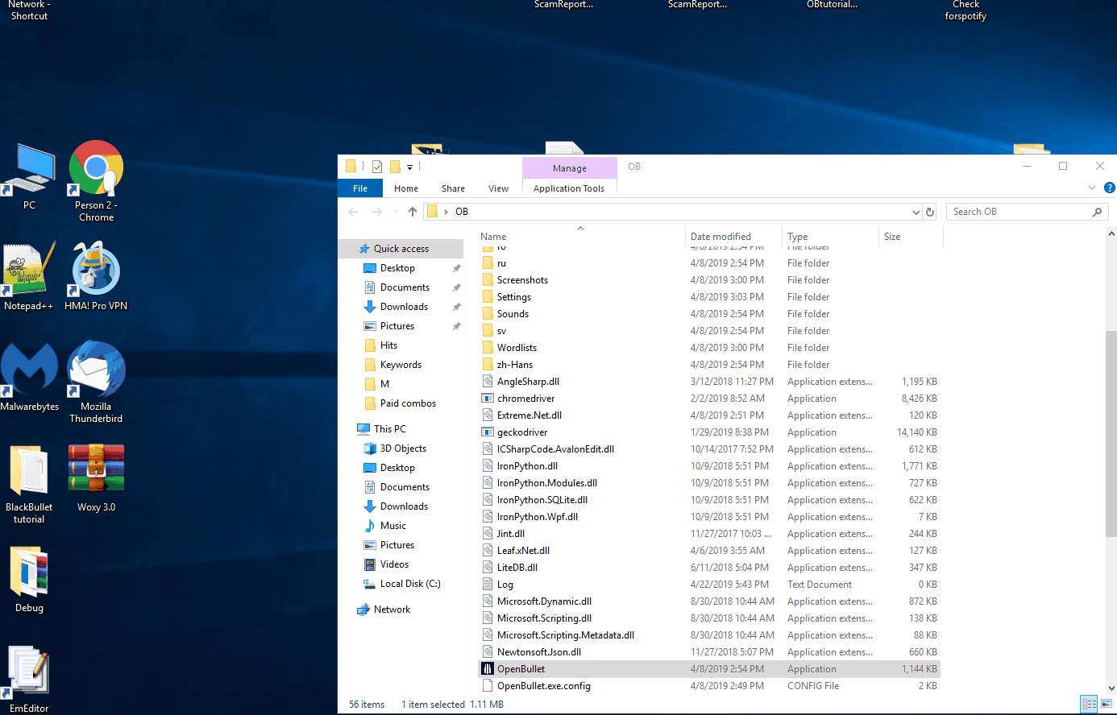Screen dimensions: 1117x715
Task: Click the New folder icon in the quick access toolbar
Action: (x=395, y=167)
